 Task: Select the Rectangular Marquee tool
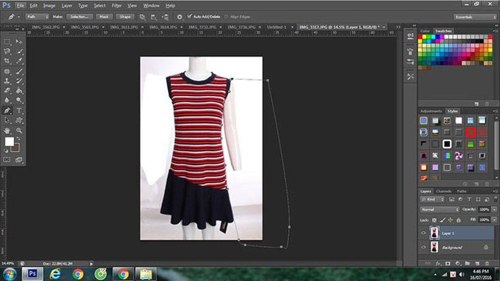click(x=7, y=42)
